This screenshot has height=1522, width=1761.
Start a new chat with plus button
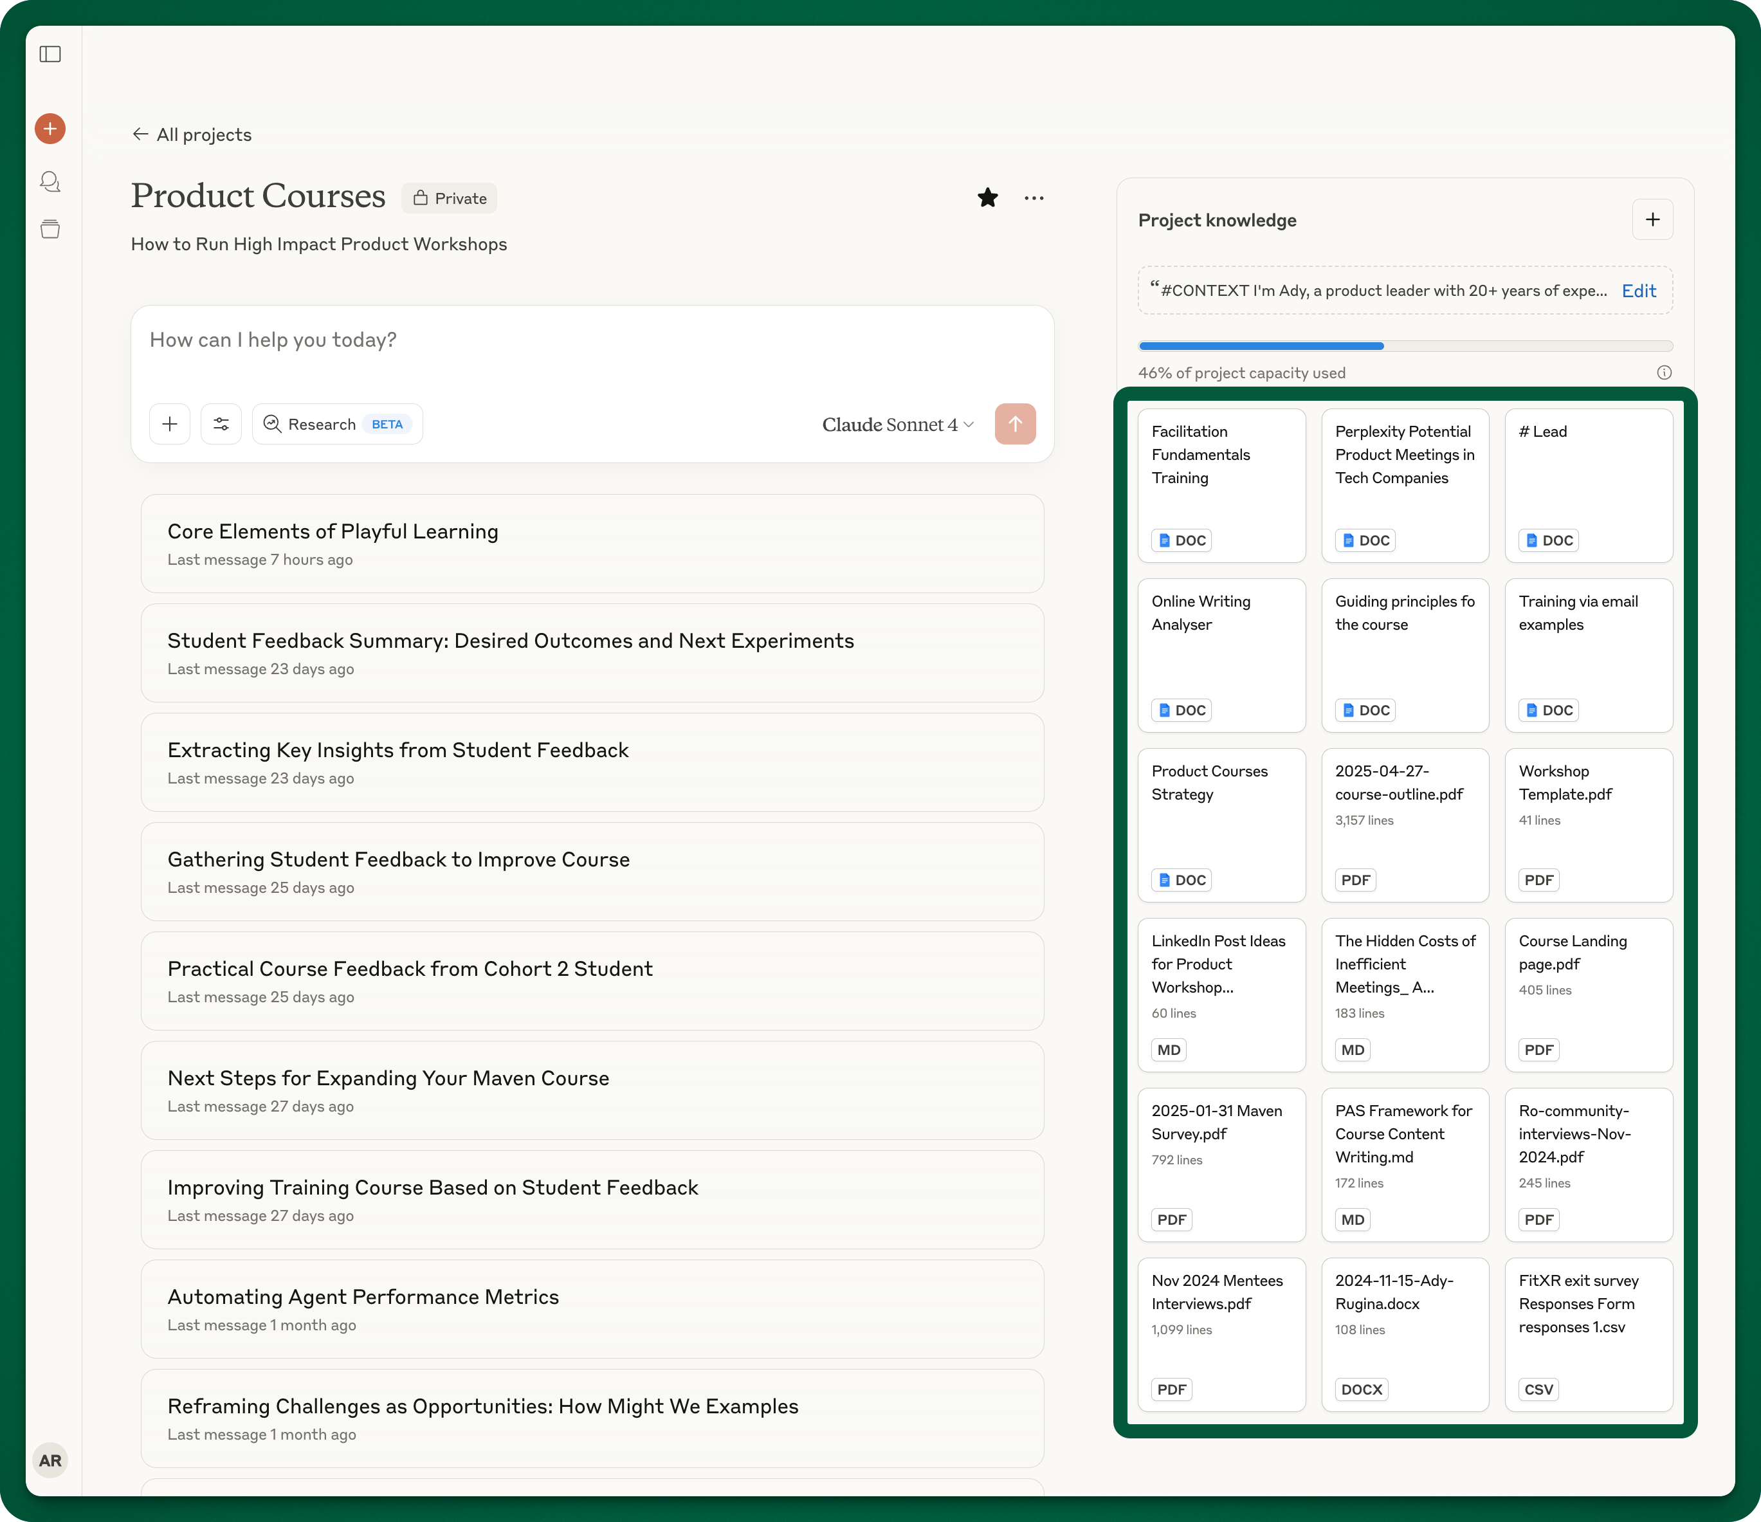coord(50,129)
